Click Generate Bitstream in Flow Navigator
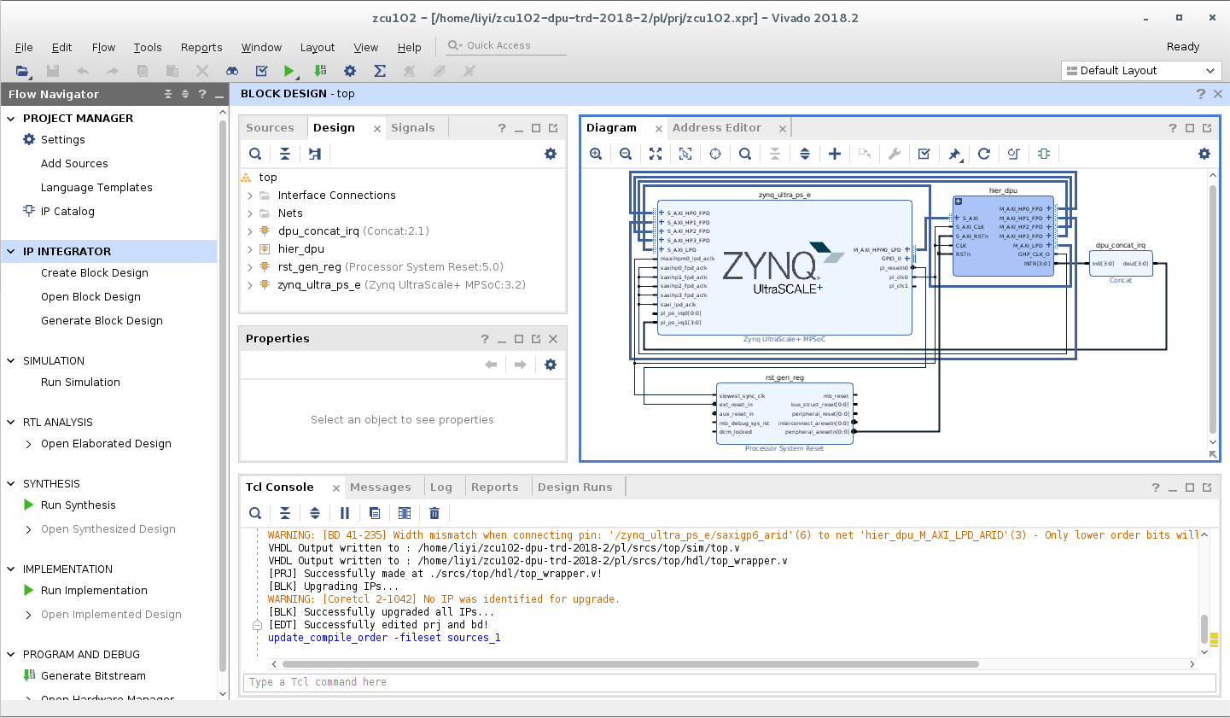The height and width of the screenshot is (718, 1230). click(x=93, y=676)
